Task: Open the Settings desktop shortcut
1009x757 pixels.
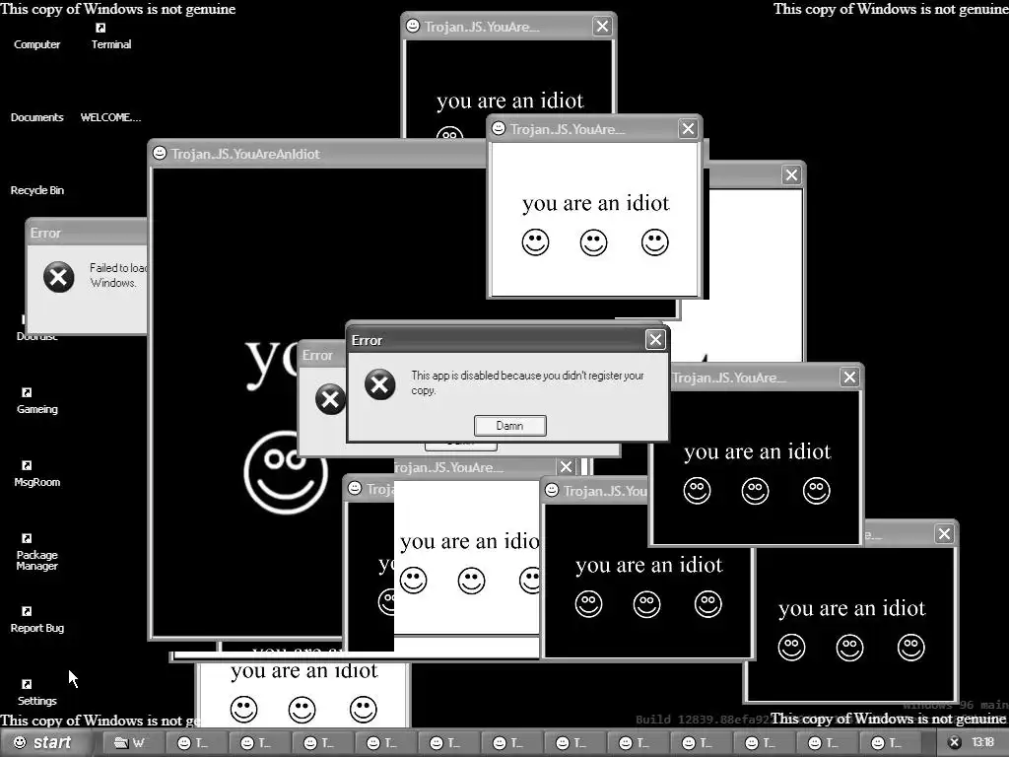Action: point(36,693)
